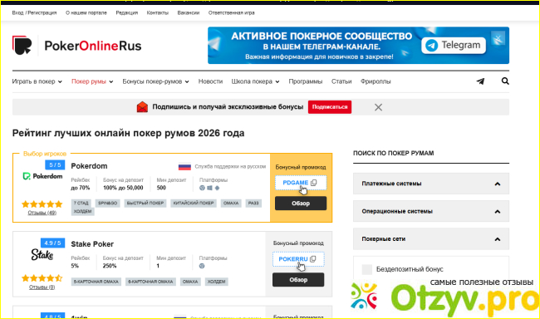The height and width of the screenshot is (319, 540).
Task: Select the 6-КАРТОЧНАЯ ОМАХА tag
Action: point(150,282)
